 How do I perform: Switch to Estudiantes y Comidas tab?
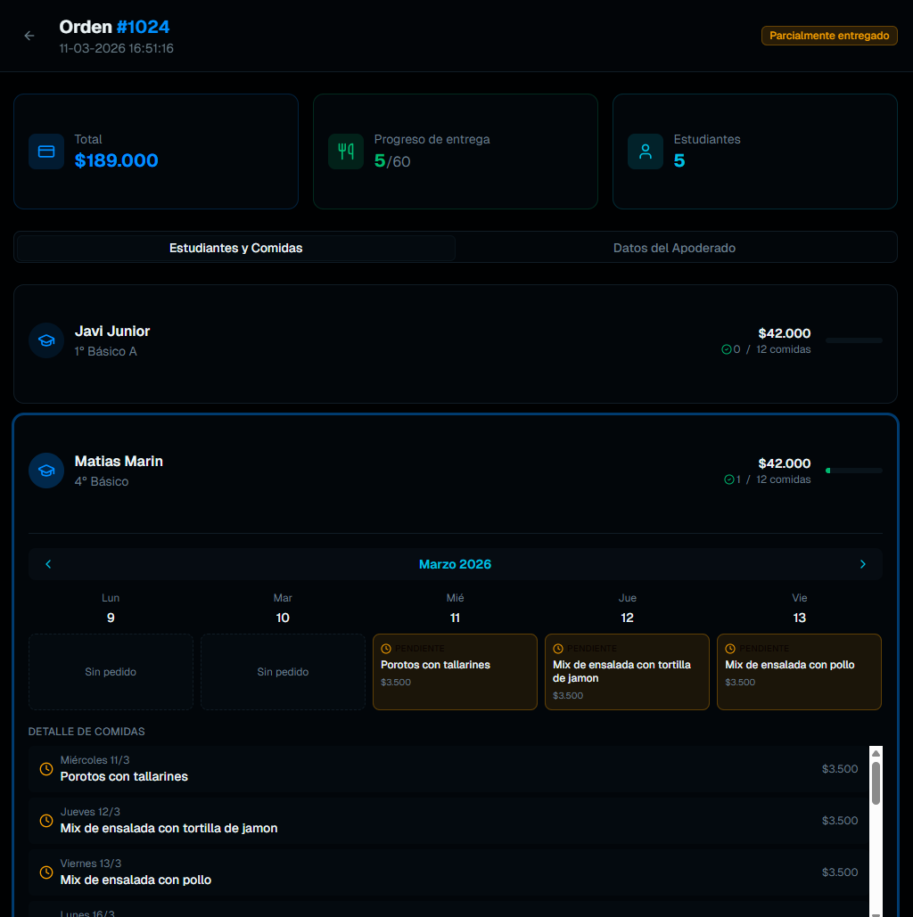click(236, 248)
